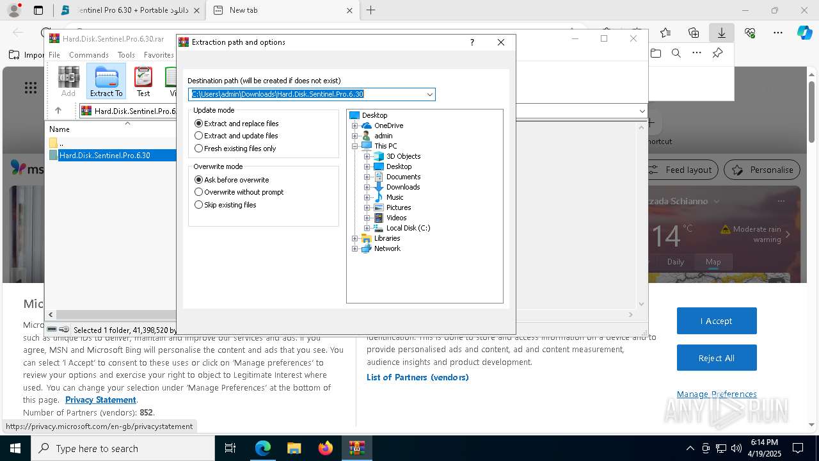This screenshot has height=461, width=819.
Task: Switch weather card to Map tab
Action: pos(713,262)
